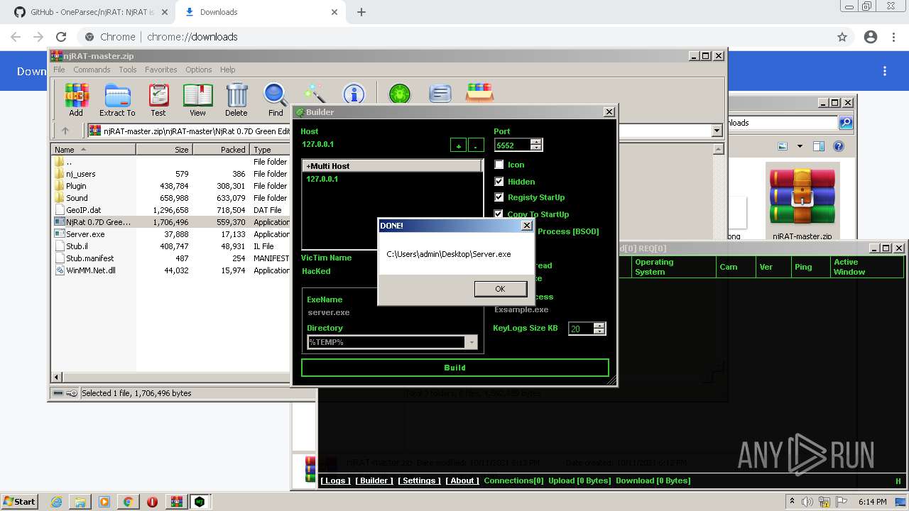Open a new Chrome tab
This screenshot has width=909, height=511.
[x=361, y=12]
